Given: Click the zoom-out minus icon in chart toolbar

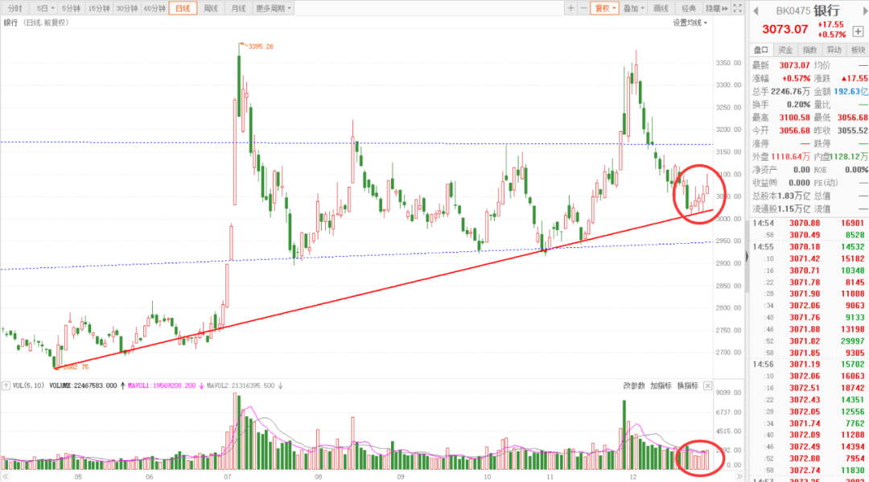Looking at the screenshot, I should (583, 8).
